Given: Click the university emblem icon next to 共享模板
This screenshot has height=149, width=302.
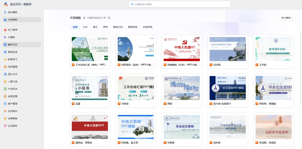Looking at the screenshot, I should pos(84,18).
